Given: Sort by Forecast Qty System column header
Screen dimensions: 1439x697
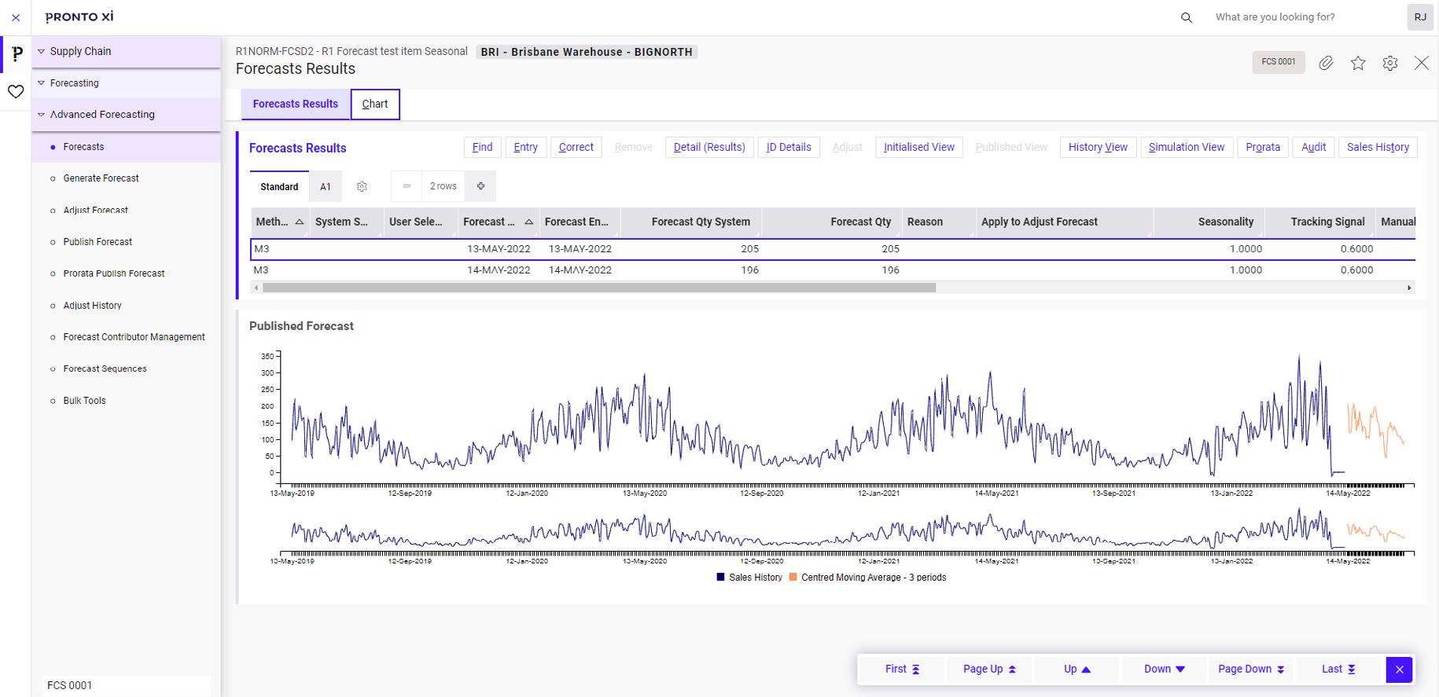Looking at the screenshot, I should point(691,222).
